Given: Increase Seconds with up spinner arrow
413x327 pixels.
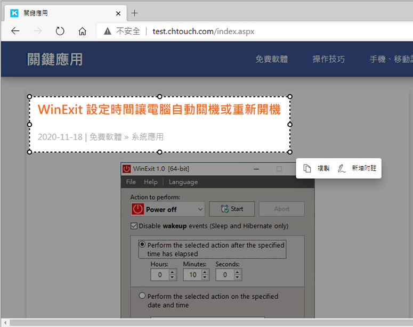Looking at the screenshot, I should (237, 272).
